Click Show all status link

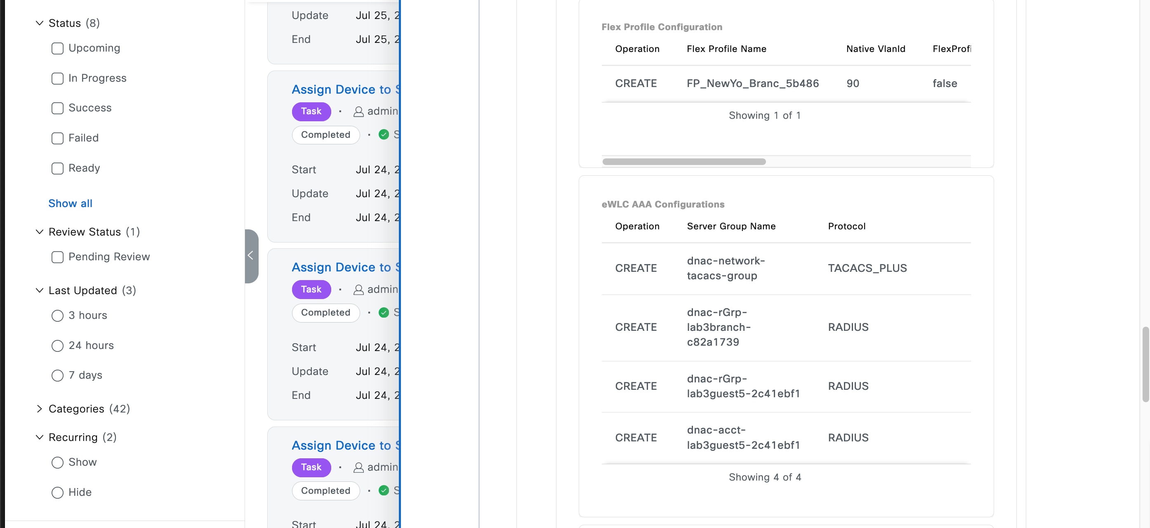70,203
